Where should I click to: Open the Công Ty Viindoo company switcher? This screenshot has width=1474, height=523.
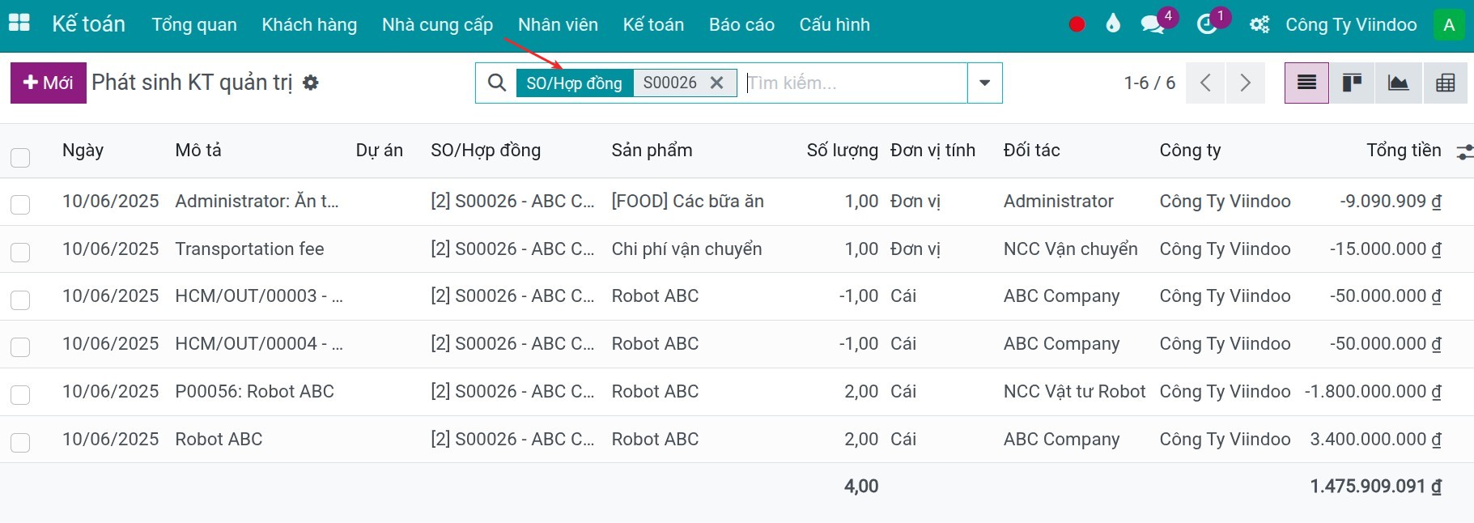[x=1351, y=24]
